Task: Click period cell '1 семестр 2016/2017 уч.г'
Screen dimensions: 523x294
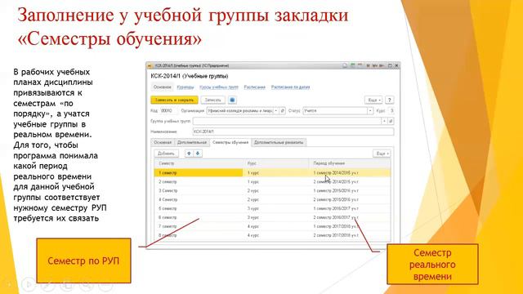Action: pyautogui.click(x=336, y=208)
